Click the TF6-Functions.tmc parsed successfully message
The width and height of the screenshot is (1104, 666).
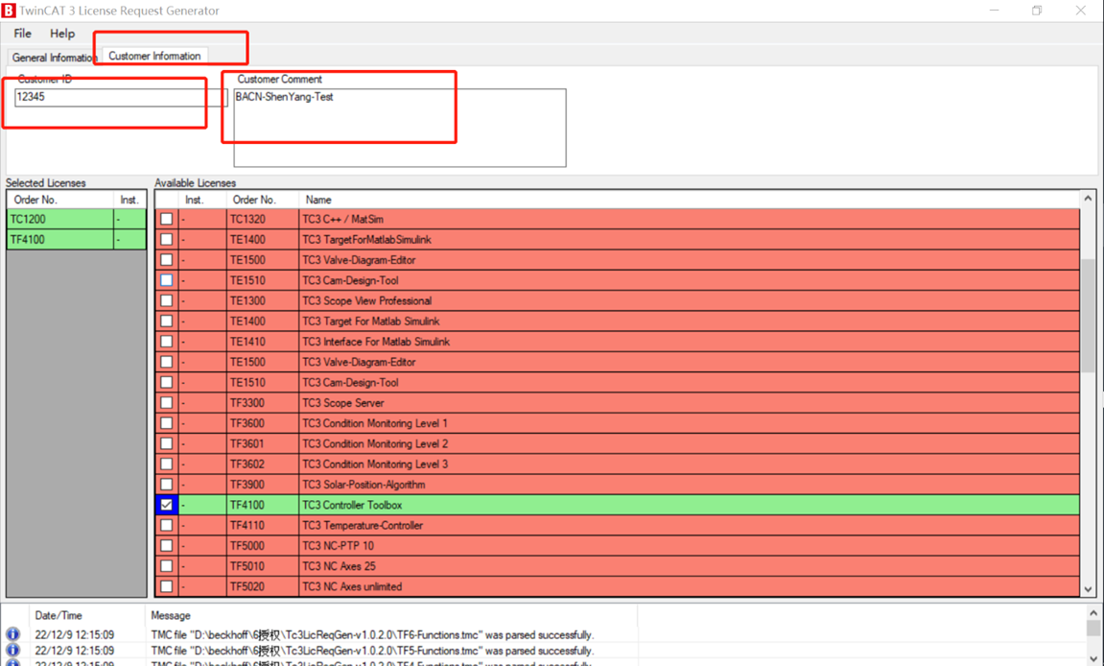372,634
